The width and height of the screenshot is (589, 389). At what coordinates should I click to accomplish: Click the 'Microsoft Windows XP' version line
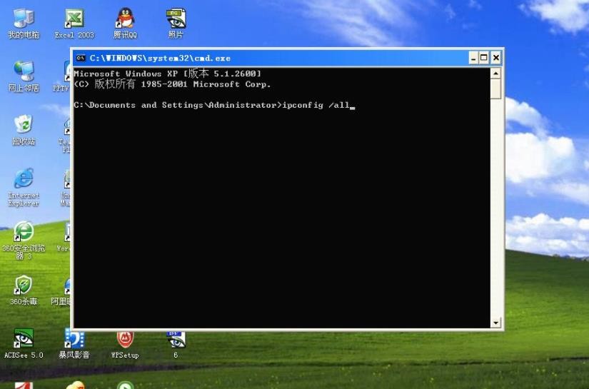click(168, 74)
